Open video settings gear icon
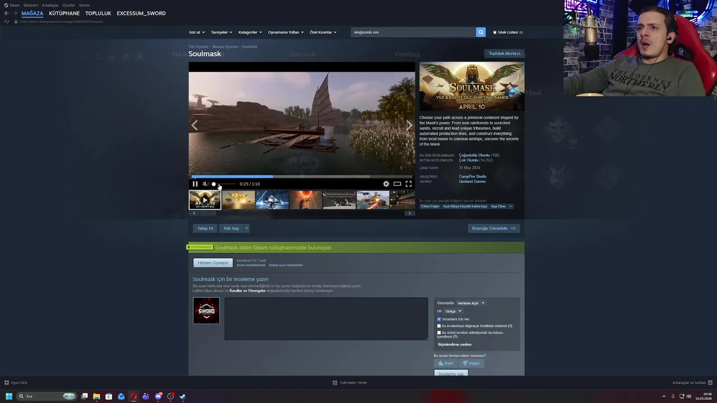Image resolution: width=717 pixels, height=403 pixels. pos(386,184)
